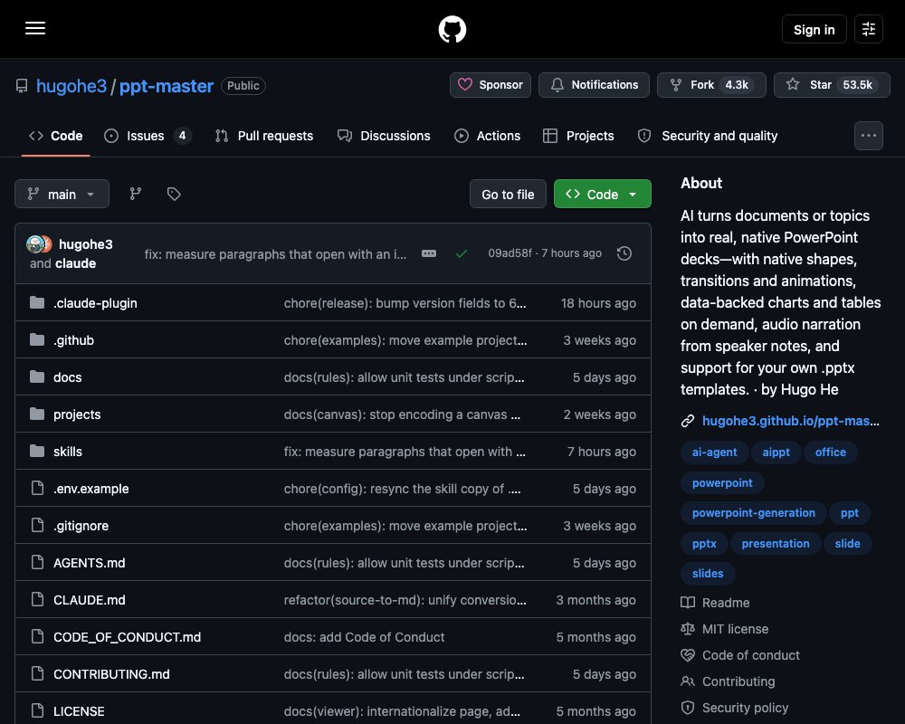Image resolution: width=905 pixels, height=724 pixels.
Task: Open commit 09ad58f
Action: pyautogui.click(x=510, y=253)
